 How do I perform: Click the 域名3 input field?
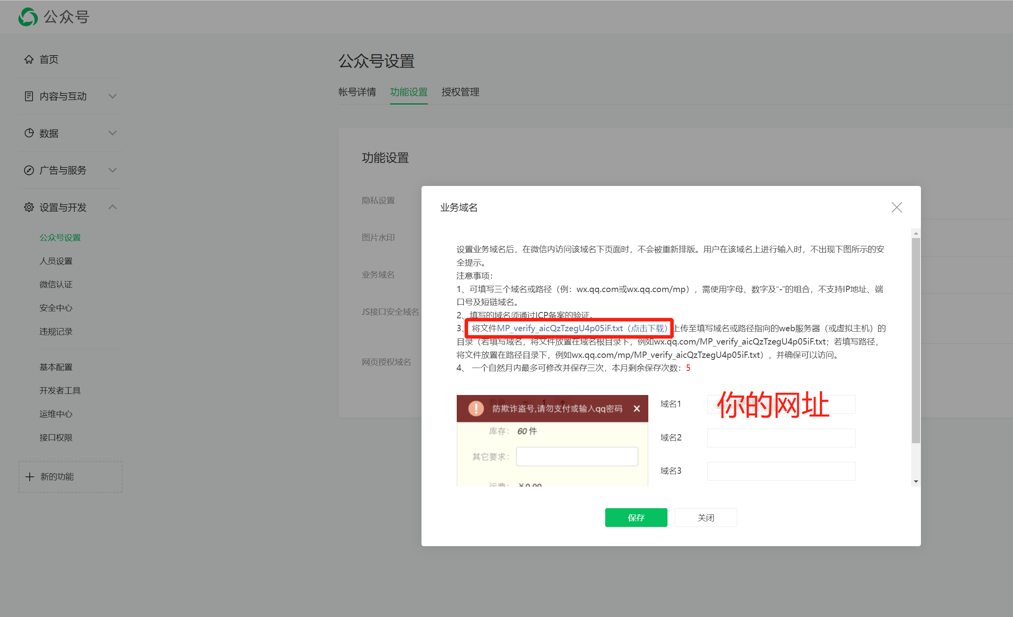(781, 471)
